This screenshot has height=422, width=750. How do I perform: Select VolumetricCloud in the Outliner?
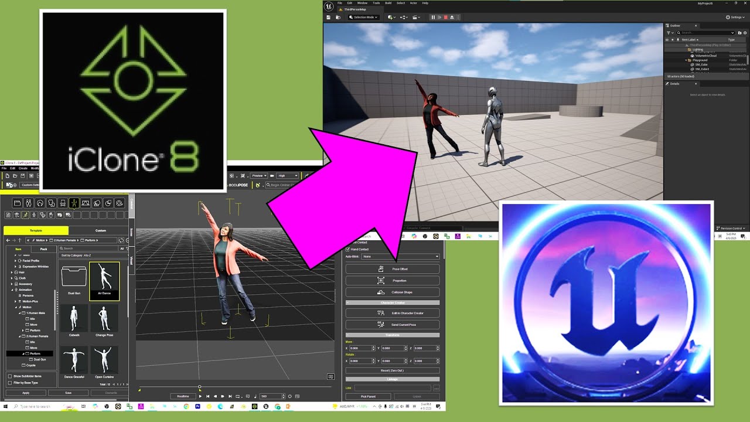click(x=707, y=56)
